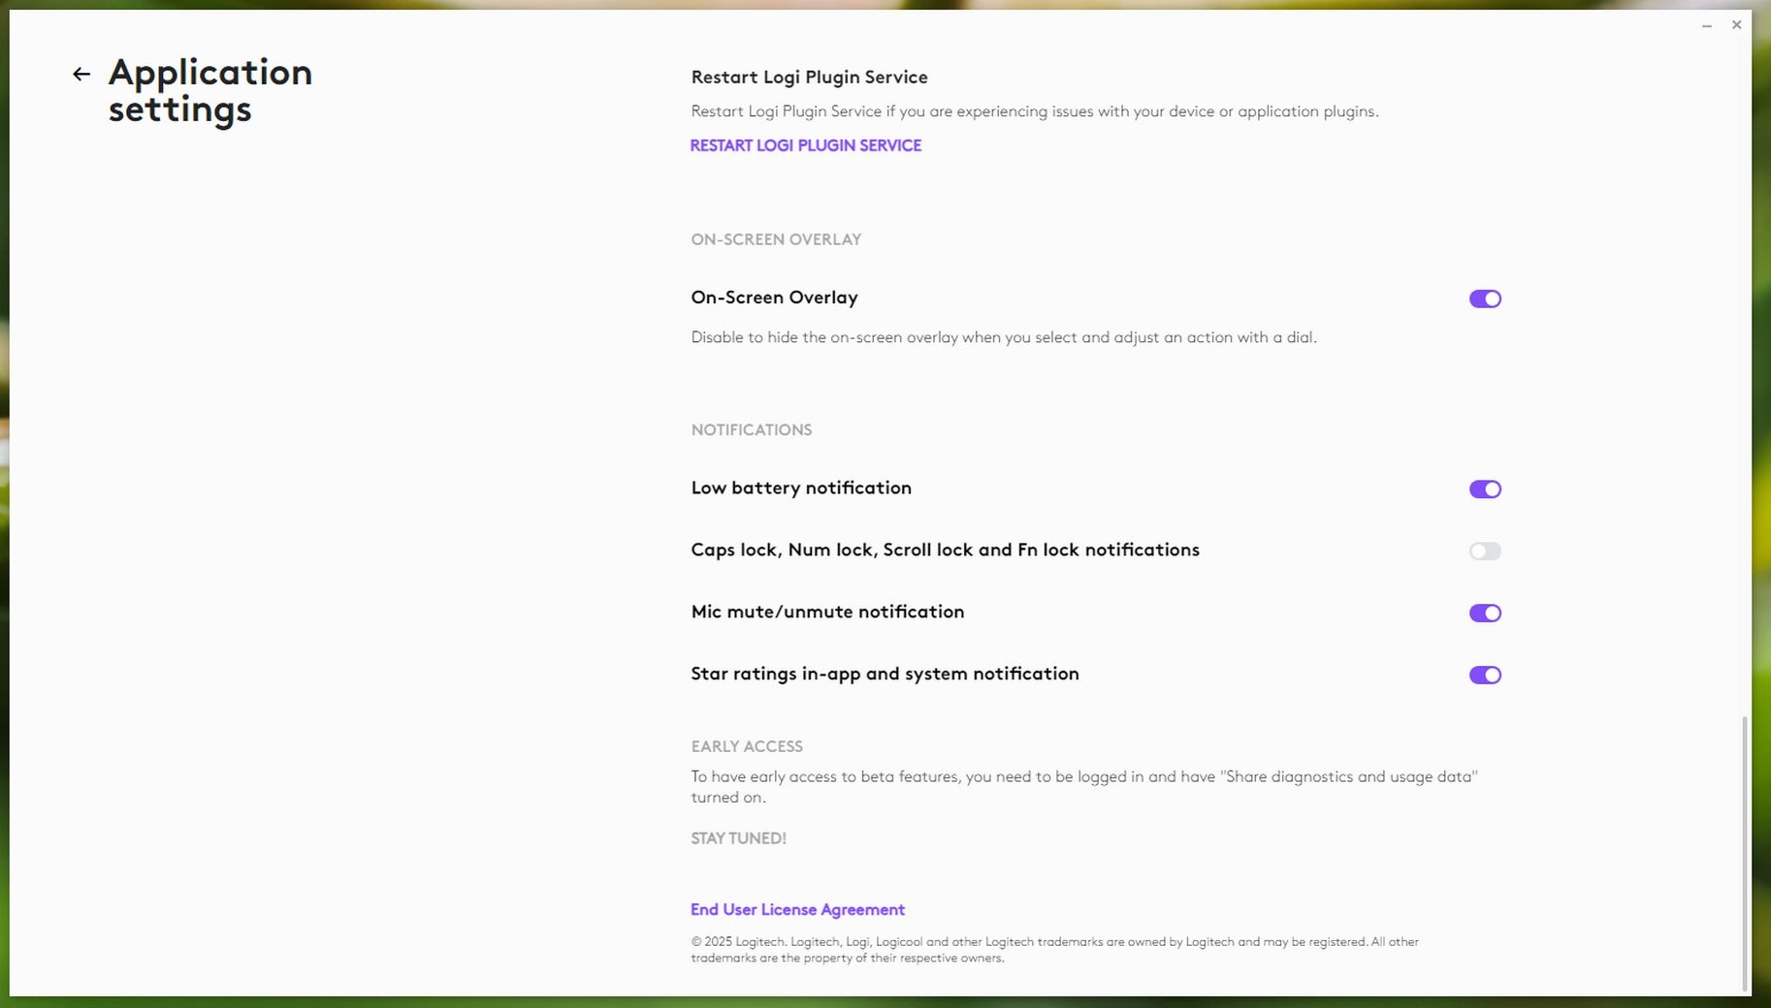Toggle Star ratings in-app and system notification
Viewport: 1771px width, 1008px height.
(x=1484, y=676)
